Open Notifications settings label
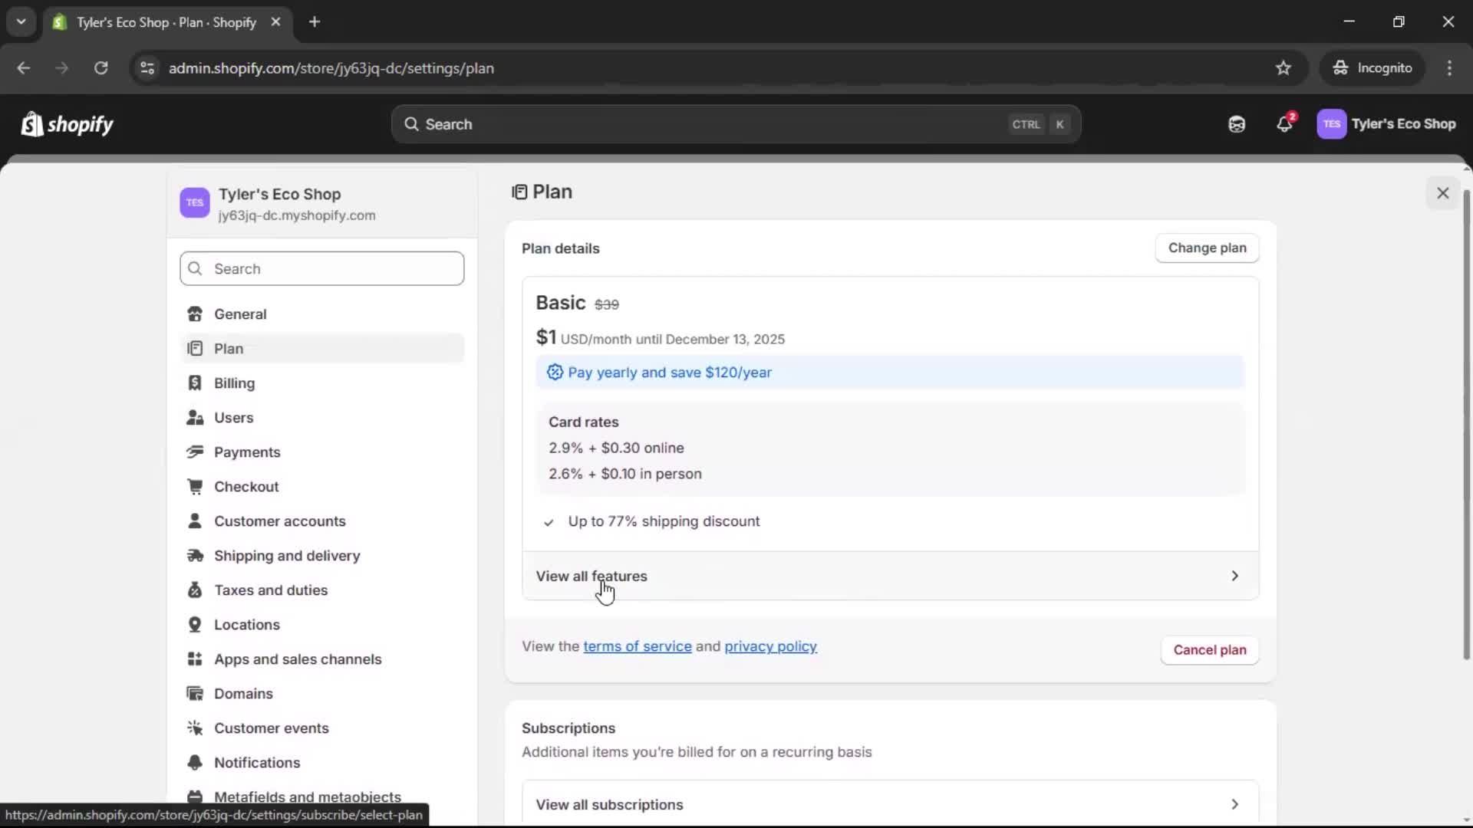 (257, 763)
